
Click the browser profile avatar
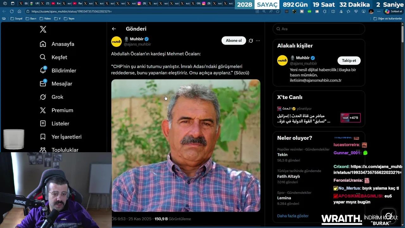coord(371,11)
